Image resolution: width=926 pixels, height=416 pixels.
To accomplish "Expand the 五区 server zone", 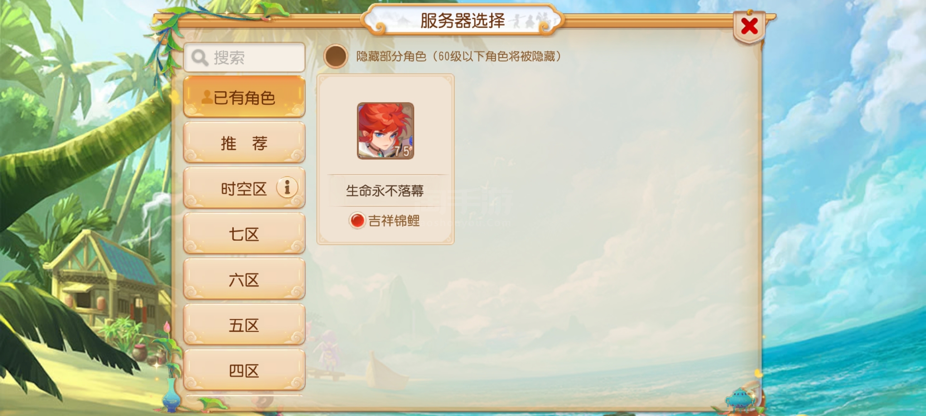I will point(244,324).
